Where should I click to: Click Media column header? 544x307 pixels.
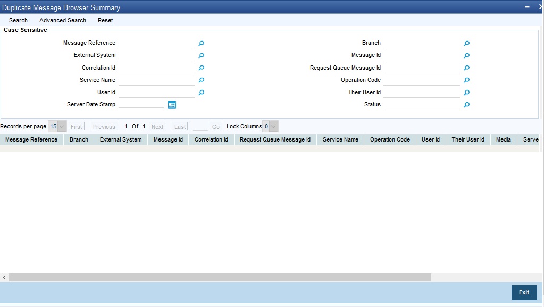pos(504,139)
